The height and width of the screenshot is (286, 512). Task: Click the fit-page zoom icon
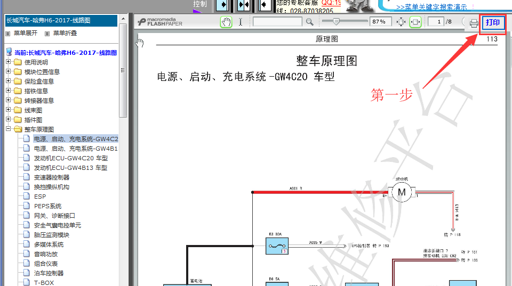pyautogui.click(x=401, y=22)
